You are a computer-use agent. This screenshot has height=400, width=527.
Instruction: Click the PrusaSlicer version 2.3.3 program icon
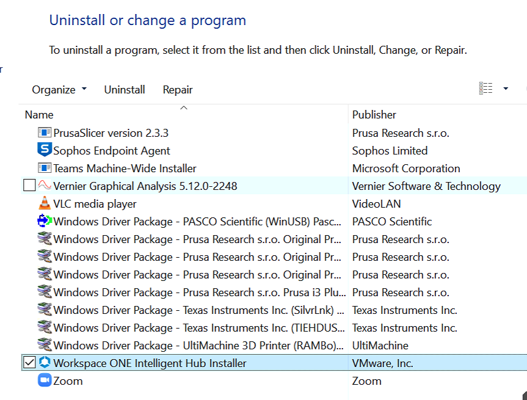click(45, 133)
